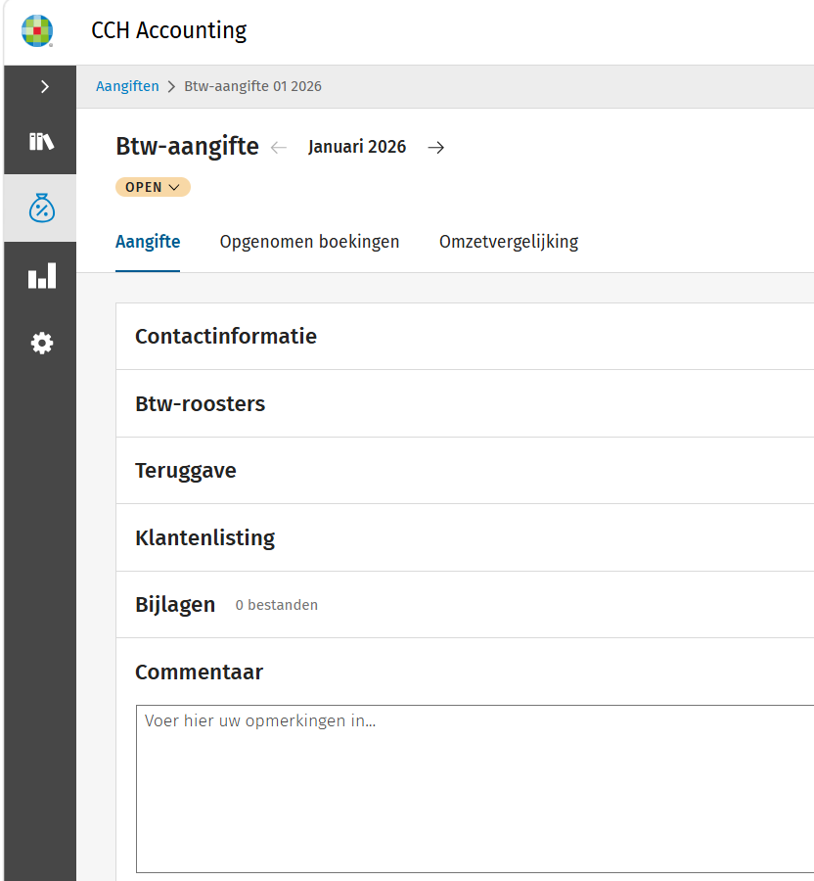Image resolution: width=814 pixels, height=881 pixels.
Task: Open the bar chart reports sidebar icon
Action: [x=41, y=275]
